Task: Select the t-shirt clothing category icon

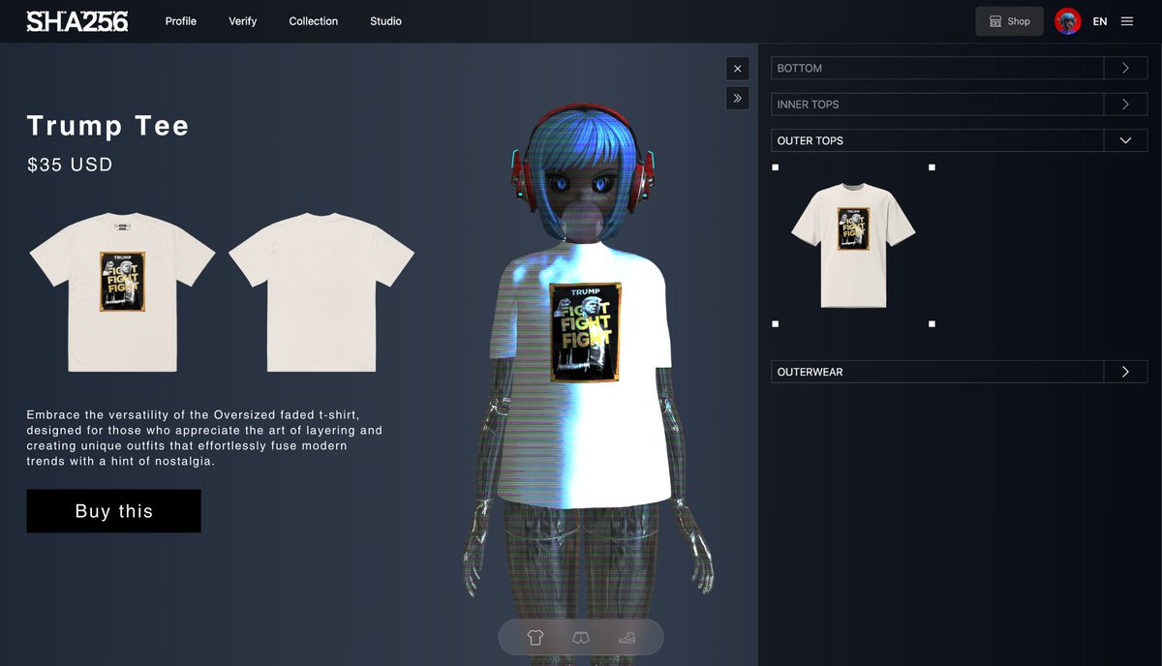Action: point(535,637)
